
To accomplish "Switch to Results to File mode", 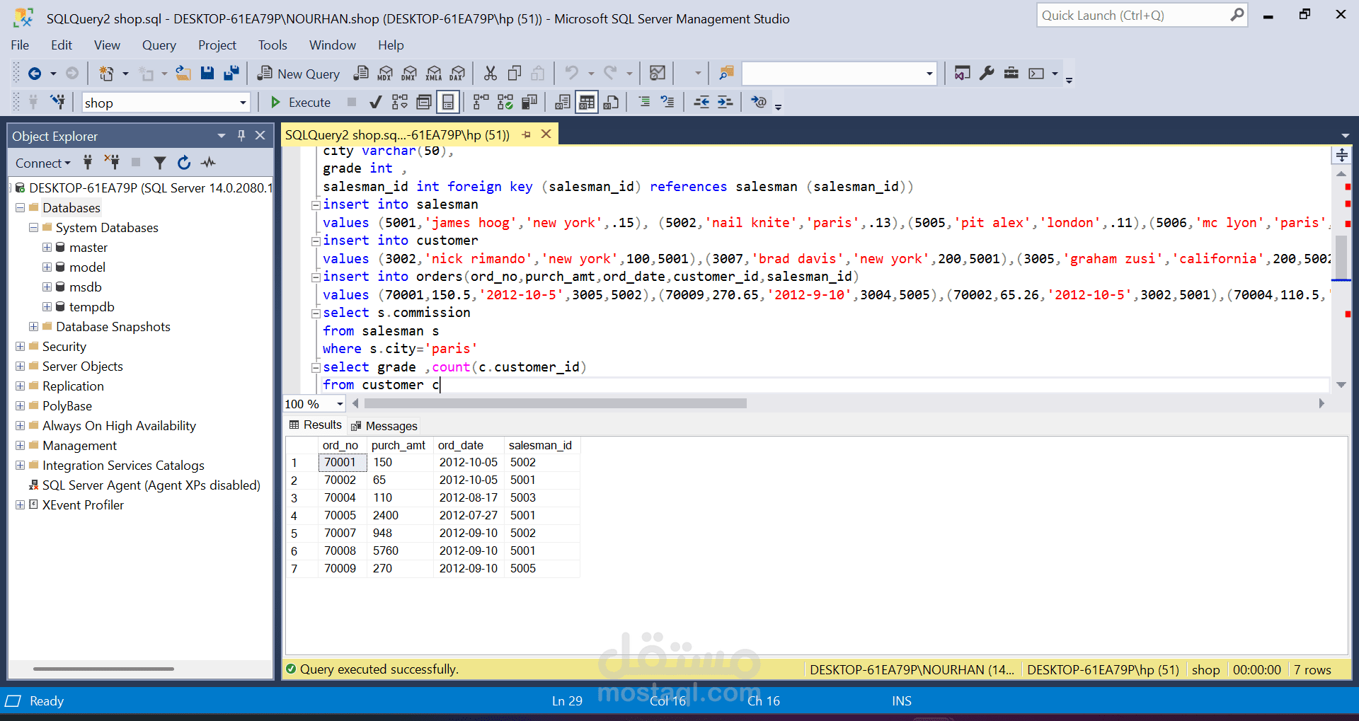I will [x=611, y=103].
